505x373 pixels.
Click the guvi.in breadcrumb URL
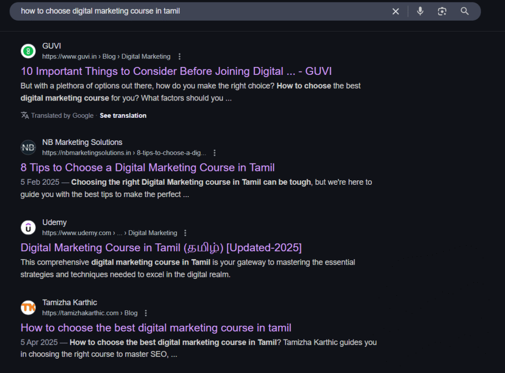tap(107, 57)
